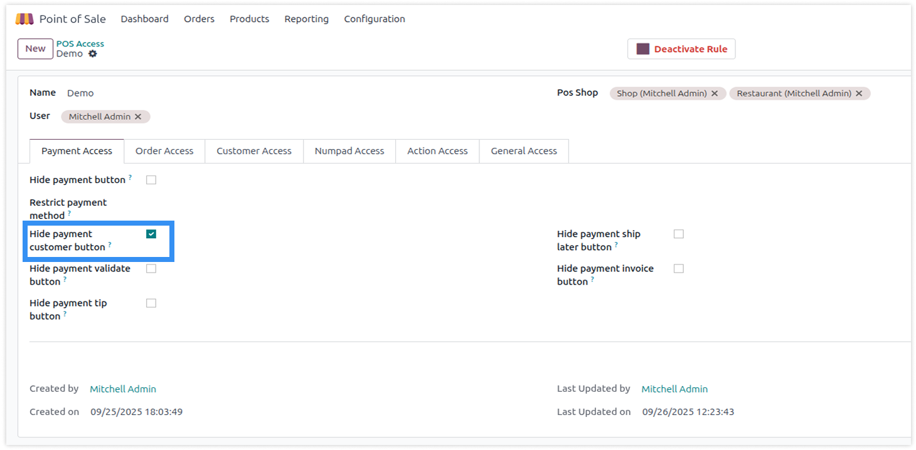Remove the Mitchell Admin user tag
Screen dimensions: 916x450
(138, 117)
